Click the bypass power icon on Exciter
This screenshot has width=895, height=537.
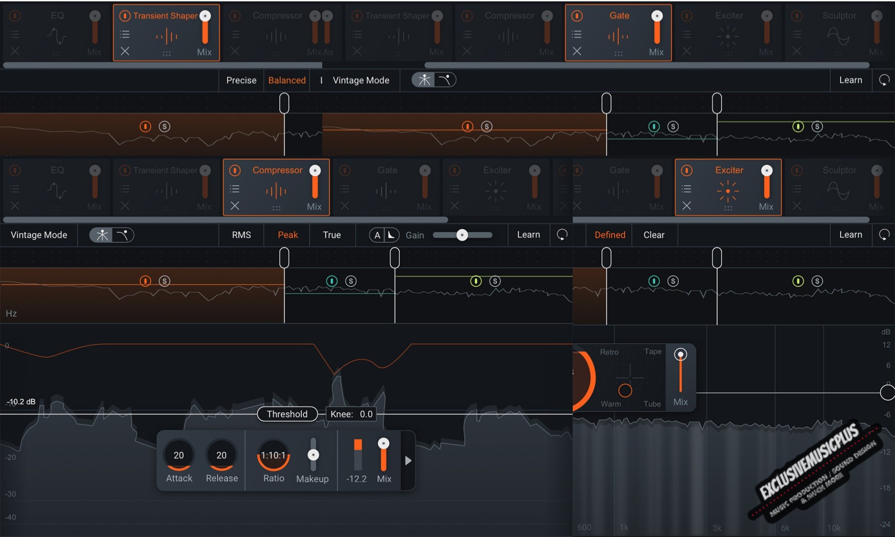pyautogui.click(x=688, y=170)
